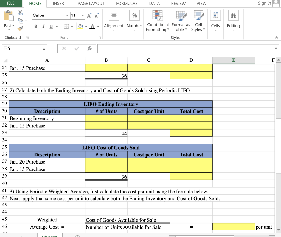The width and height of the screenshot is (281, 237).
Task: Open Format as Table gallery
Action: pyautogui.click(x=181, y=21)
